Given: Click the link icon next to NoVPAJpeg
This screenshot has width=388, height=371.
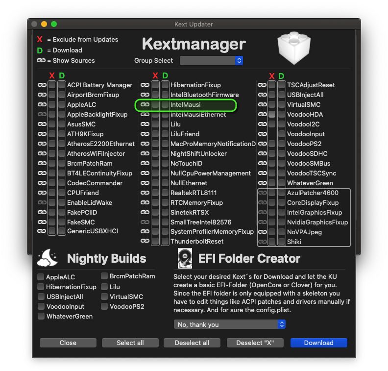Looking at the screenshot, I should (262, 232).
